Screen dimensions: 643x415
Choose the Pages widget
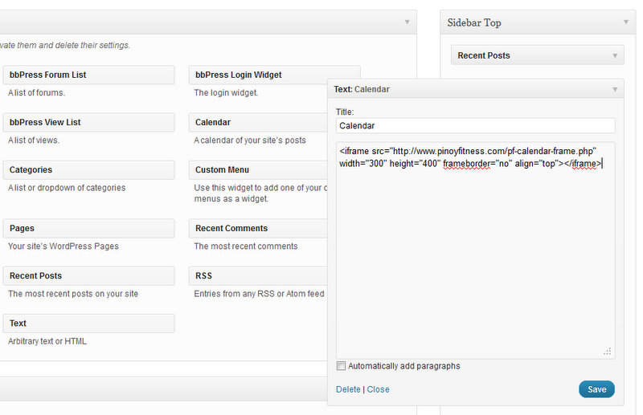(x=88, y=228)
